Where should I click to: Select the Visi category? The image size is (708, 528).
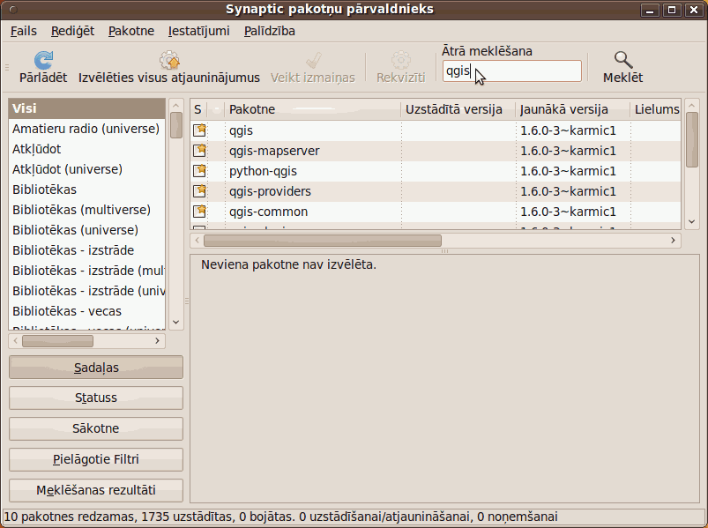point(86,108)
